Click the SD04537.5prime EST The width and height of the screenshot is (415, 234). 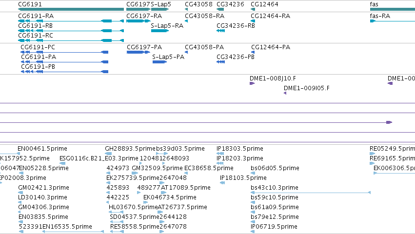click(117, 222)
